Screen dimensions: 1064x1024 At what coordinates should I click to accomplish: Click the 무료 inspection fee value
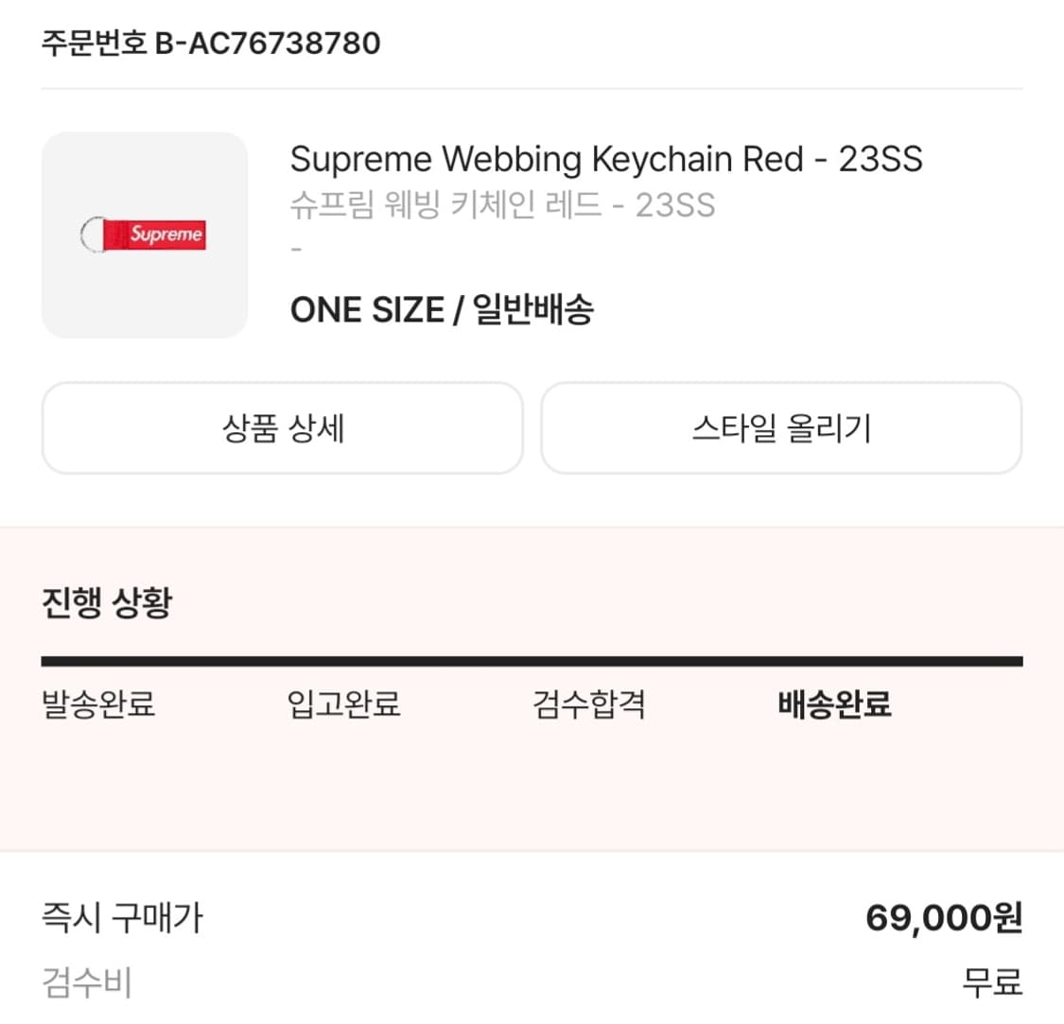992,982
